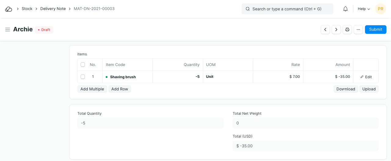Toggle the sidebar hamburger menu
This screenshot has height=161, width=391.
point(8,30)
